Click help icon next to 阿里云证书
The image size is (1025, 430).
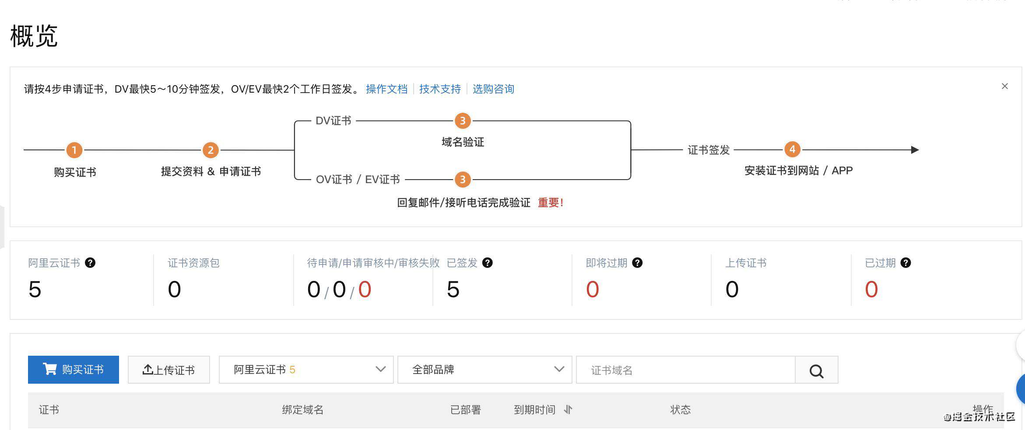[x=90, y=263]
